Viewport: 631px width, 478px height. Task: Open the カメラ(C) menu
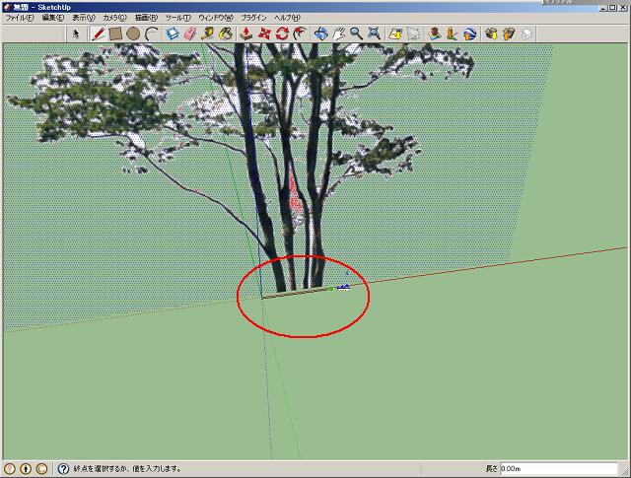coord(116,18)
